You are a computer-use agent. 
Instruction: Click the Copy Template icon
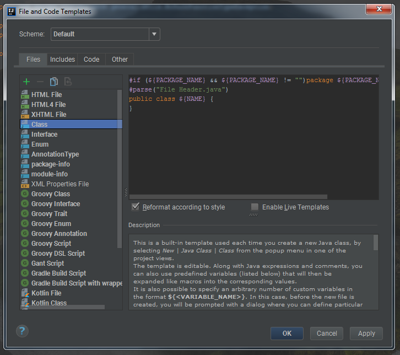coord(54,82)
